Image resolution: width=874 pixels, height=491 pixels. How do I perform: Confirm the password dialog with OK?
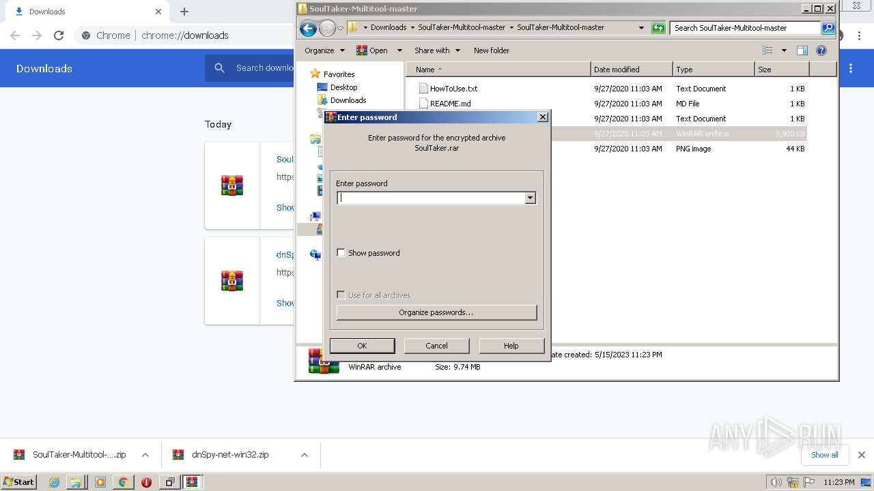point(362,346)
